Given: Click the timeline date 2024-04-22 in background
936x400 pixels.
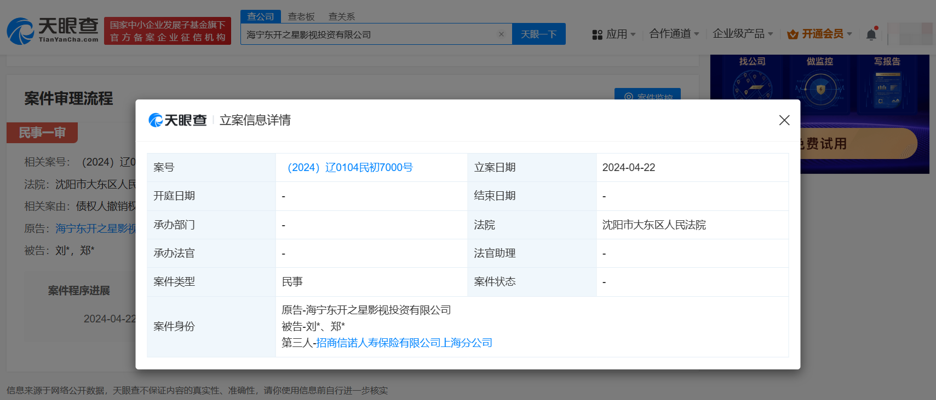Looking at the screenshot, I should click(x=110, y=319).
